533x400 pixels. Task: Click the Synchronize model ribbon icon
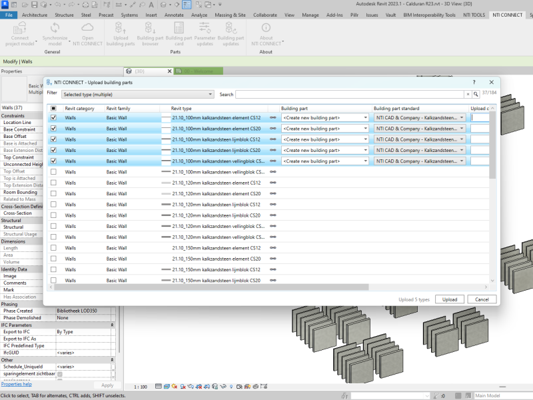(55, 34)
